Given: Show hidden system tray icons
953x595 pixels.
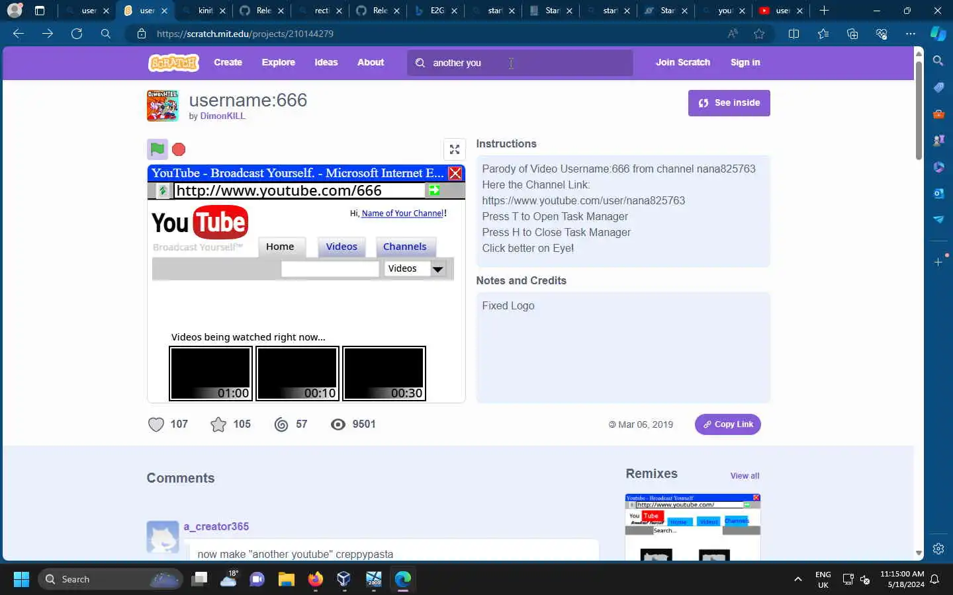Looking at the screenshot, I should (x=798, y=579).
